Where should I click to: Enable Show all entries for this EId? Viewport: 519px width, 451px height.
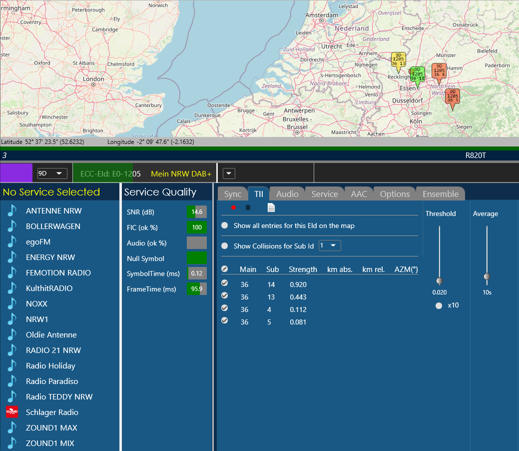click(225, 225)
